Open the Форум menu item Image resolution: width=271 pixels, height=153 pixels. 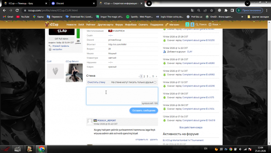tap(119, 25)
